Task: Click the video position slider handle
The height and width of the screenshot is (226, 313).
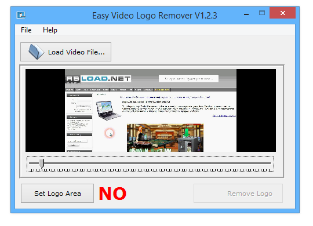Action: coord(42,163)
